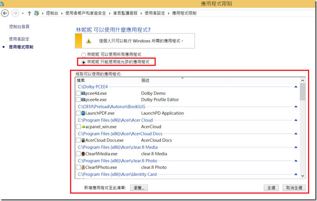Collapse the C:\Dolby PCEE4 group
317x201 pixels.
tap(296, 87)
